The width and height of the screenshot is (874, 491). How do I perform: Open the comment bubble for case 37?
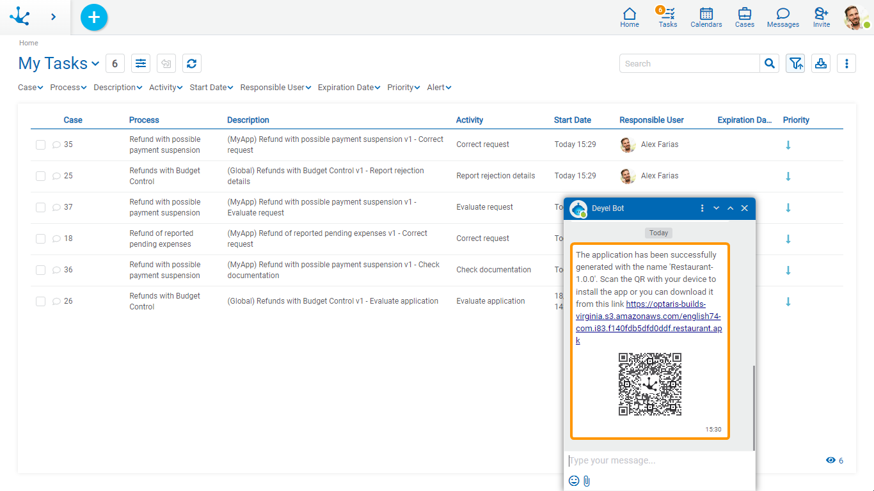pos(56,207)
